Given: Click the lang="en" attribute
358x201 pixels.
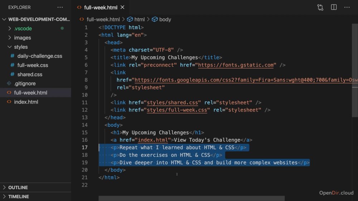Looking at the screenshot, I should pyautogui.click(x=130, y=35).
